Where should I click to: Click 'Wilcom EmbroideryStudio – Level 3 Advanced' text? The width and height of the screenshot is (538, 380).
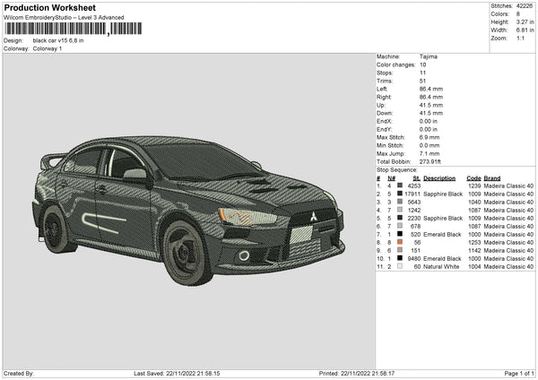tap(64, 18)
